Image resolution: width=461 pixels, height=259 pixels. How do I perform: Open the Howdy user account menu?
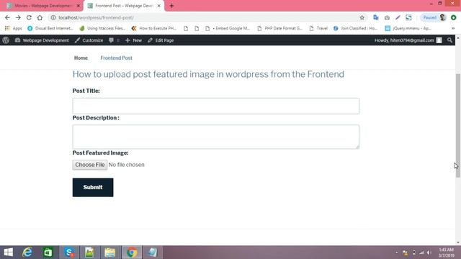408,40
